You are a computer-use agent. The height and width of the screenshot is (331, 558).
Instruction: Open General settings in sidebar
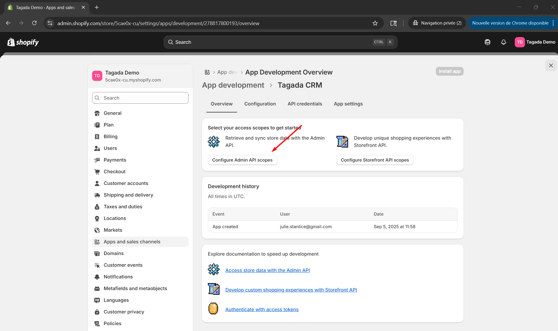(140, 113)
